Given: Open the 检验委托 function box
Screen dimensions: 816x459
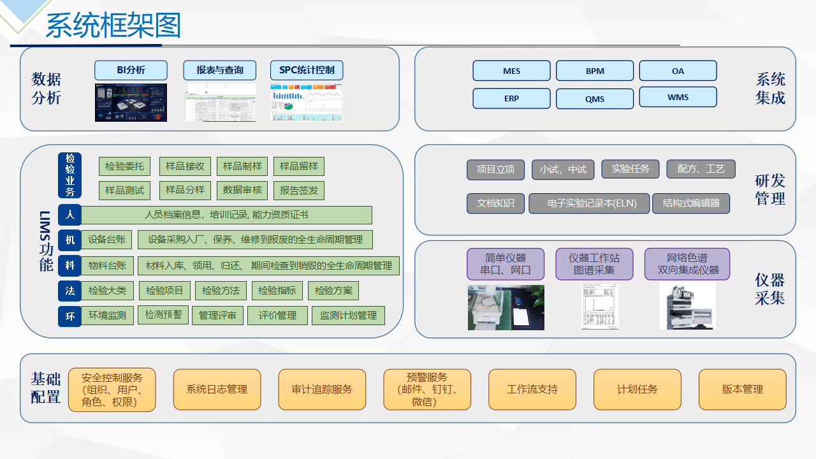Looking at the screenshot, I should 124,166.
